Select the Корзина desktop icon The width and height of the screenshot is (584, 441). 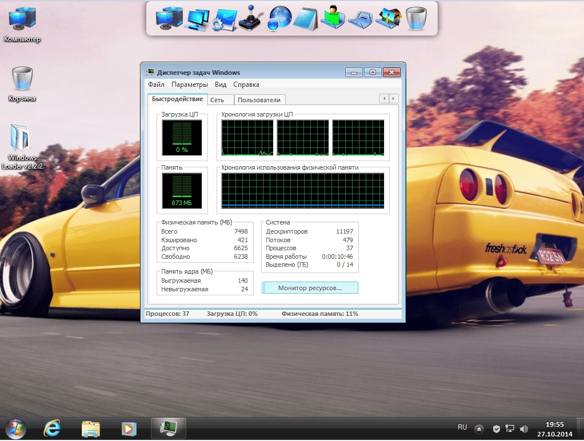(22, 84)
